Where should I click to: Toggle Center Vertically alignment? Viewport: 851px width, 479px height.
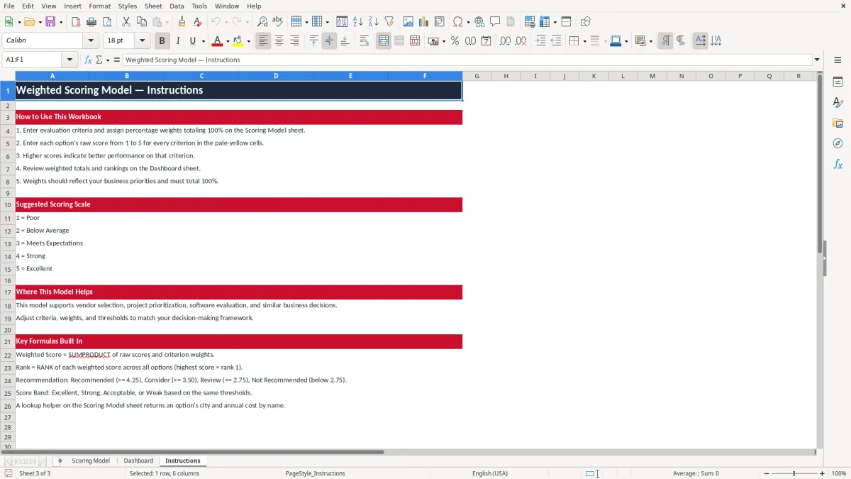coord(329,41)
